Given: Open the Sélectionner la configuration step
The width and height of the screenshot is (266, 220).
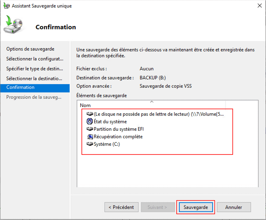Looking at the screenshot, I should [35, 59].
